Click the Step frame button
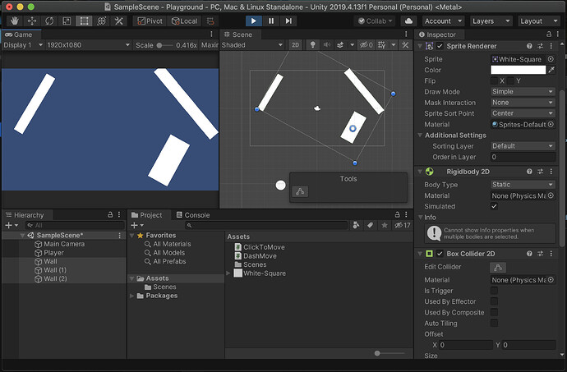567x372 pixels. click(x=288, y=21)
